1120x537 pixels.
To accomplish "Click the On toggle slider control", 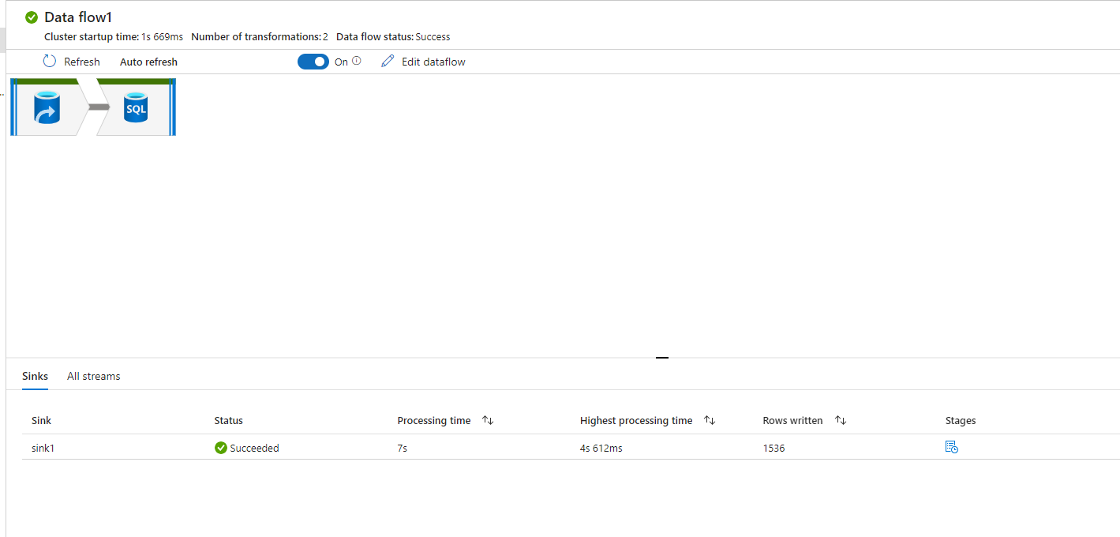I will (313, 61).
